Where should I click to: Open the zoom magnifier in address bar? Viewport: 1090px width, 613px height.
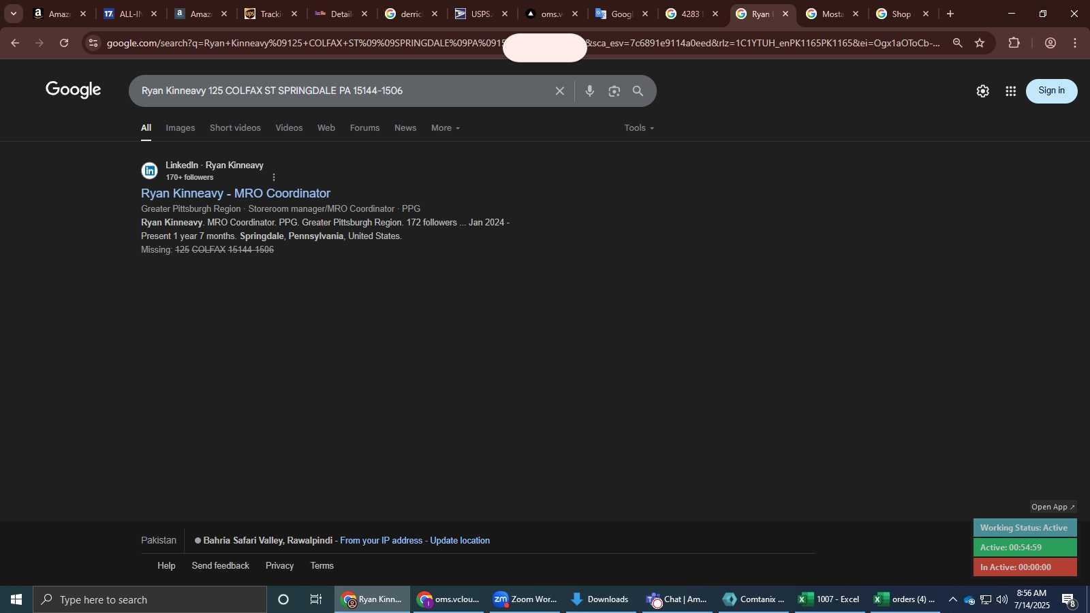[x=957, y=43]
